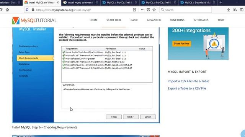Click the Back button in installer image
This screenshot has height=137, width=245.
pos(114,117)
